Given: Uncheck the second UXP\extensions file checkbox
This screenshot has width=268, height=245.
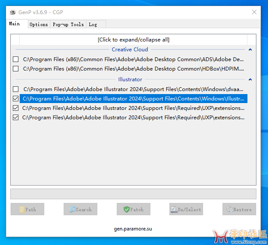Looking at the screenshot, I should pyautogui.click(x=16, y=118).
